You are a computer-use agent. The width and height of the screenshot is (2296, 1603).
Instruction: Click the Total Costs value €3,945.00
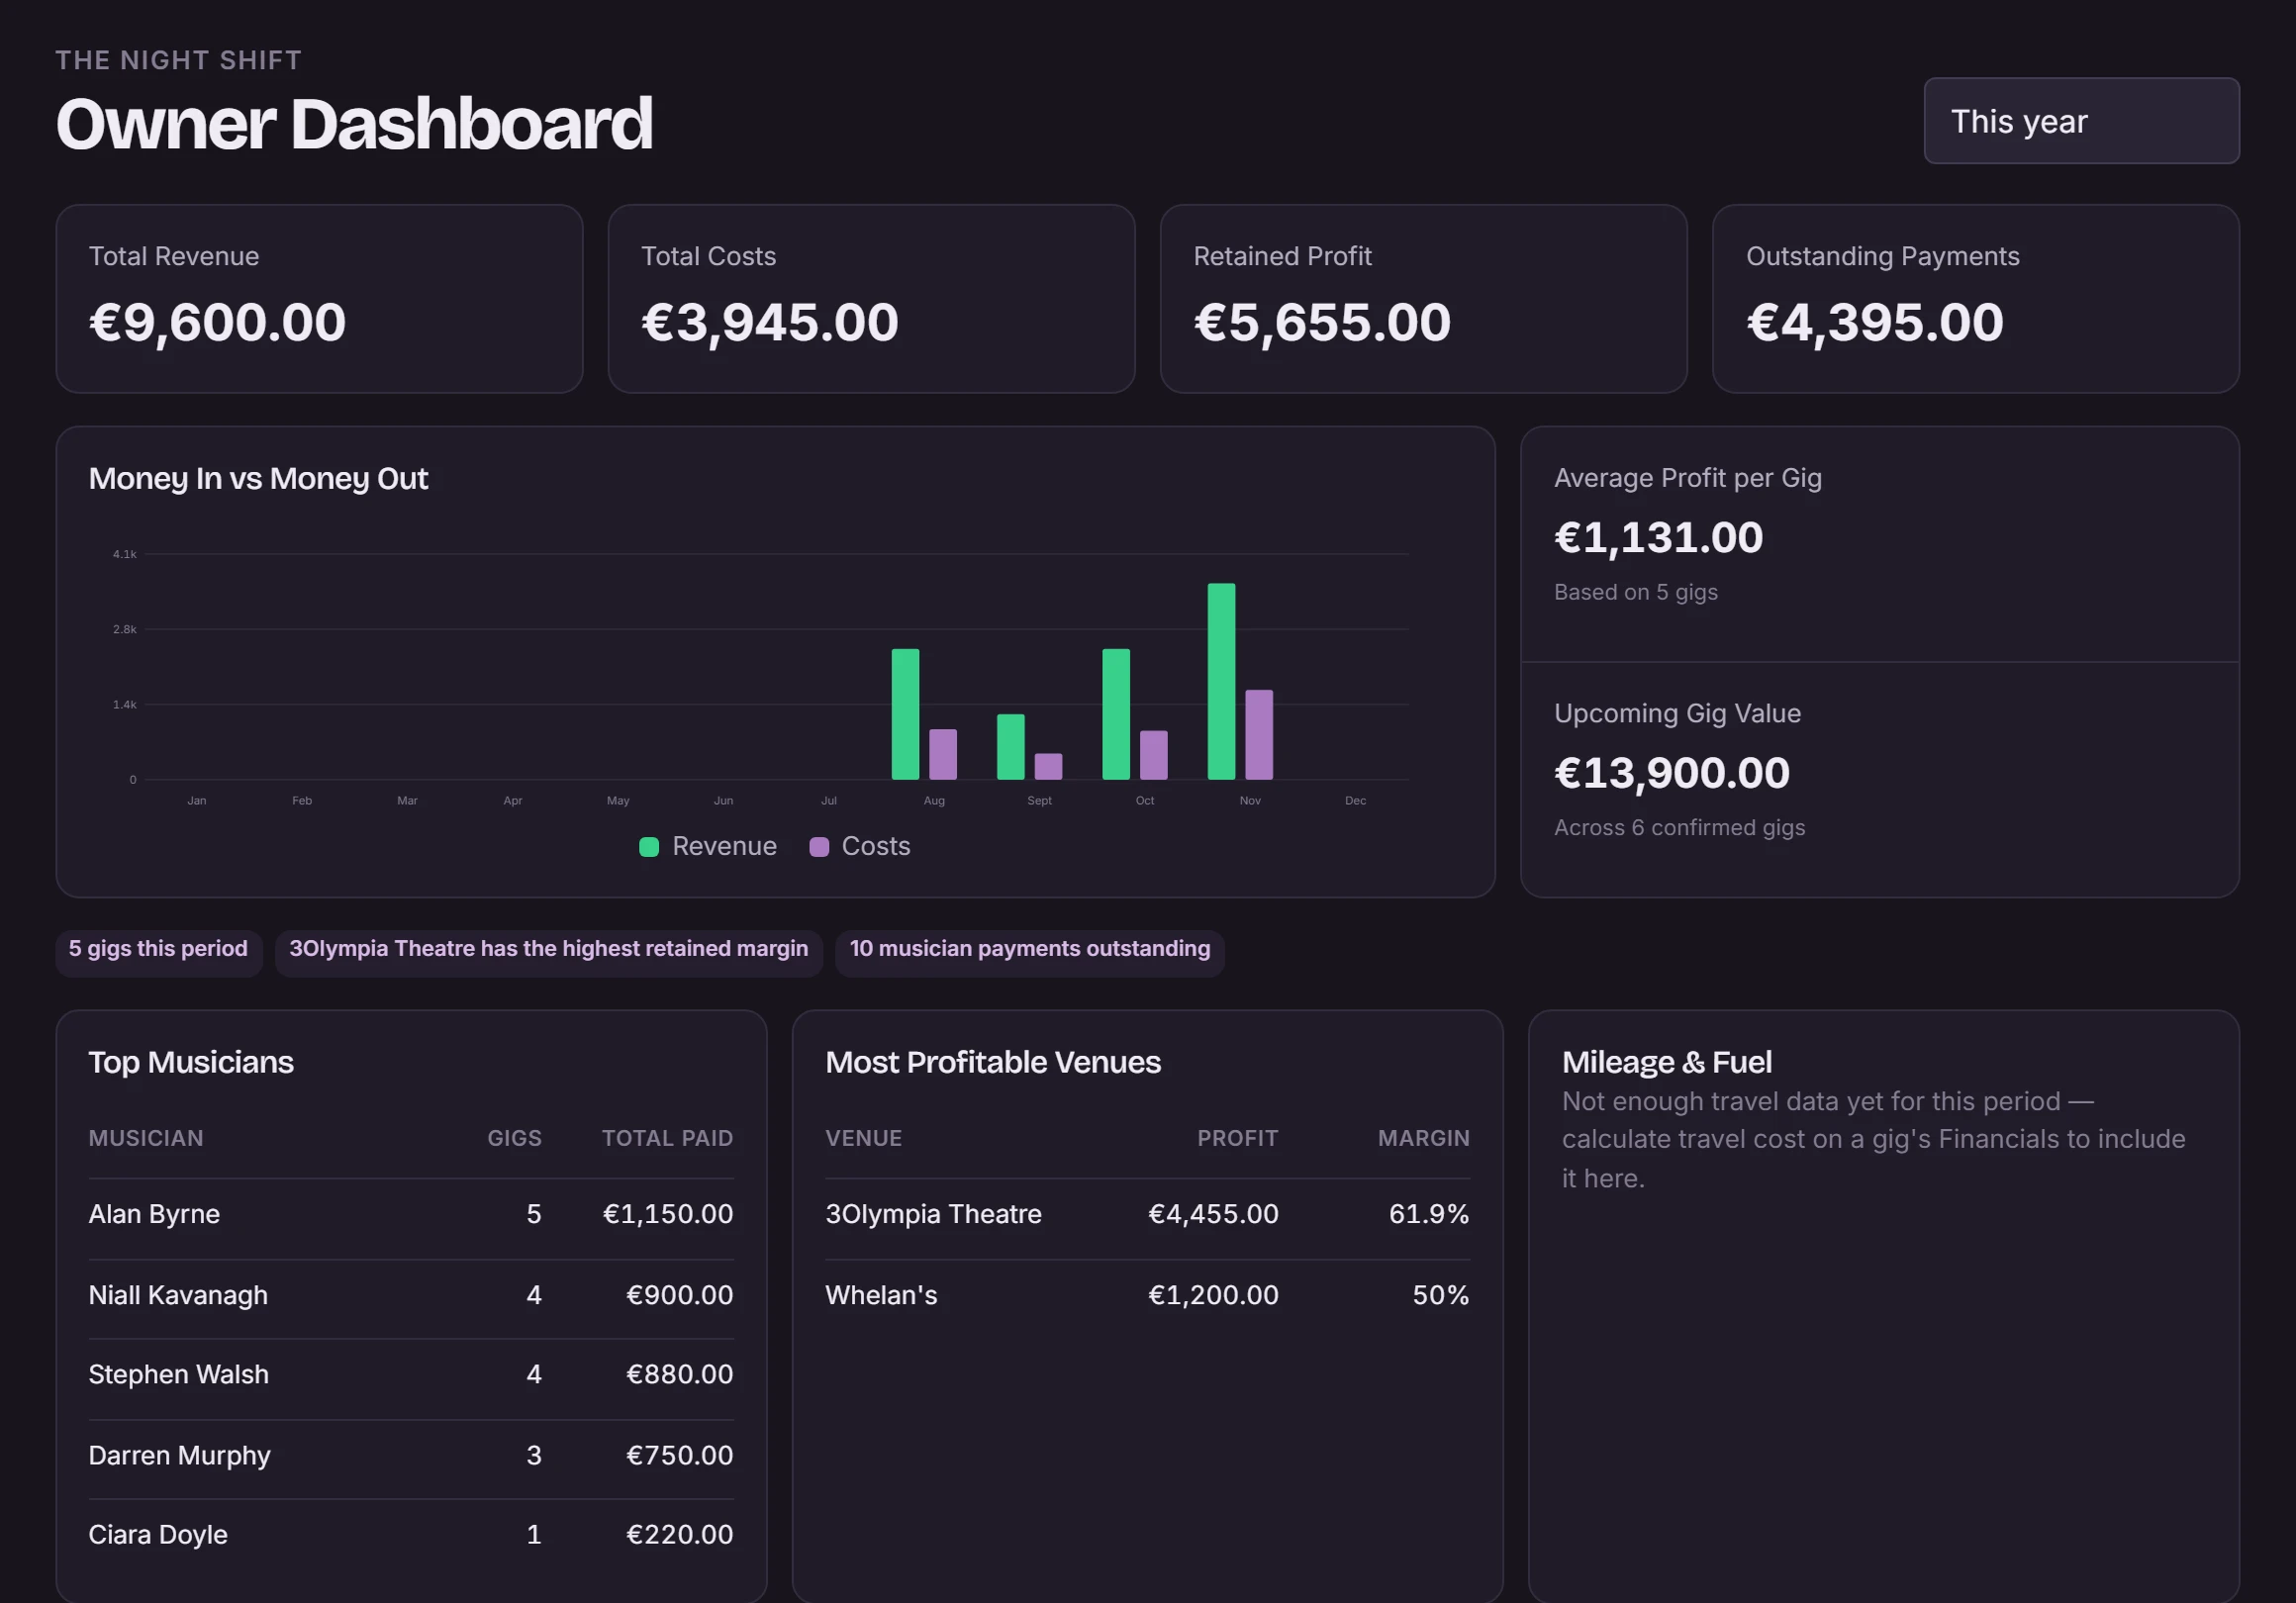coord(769,322)
